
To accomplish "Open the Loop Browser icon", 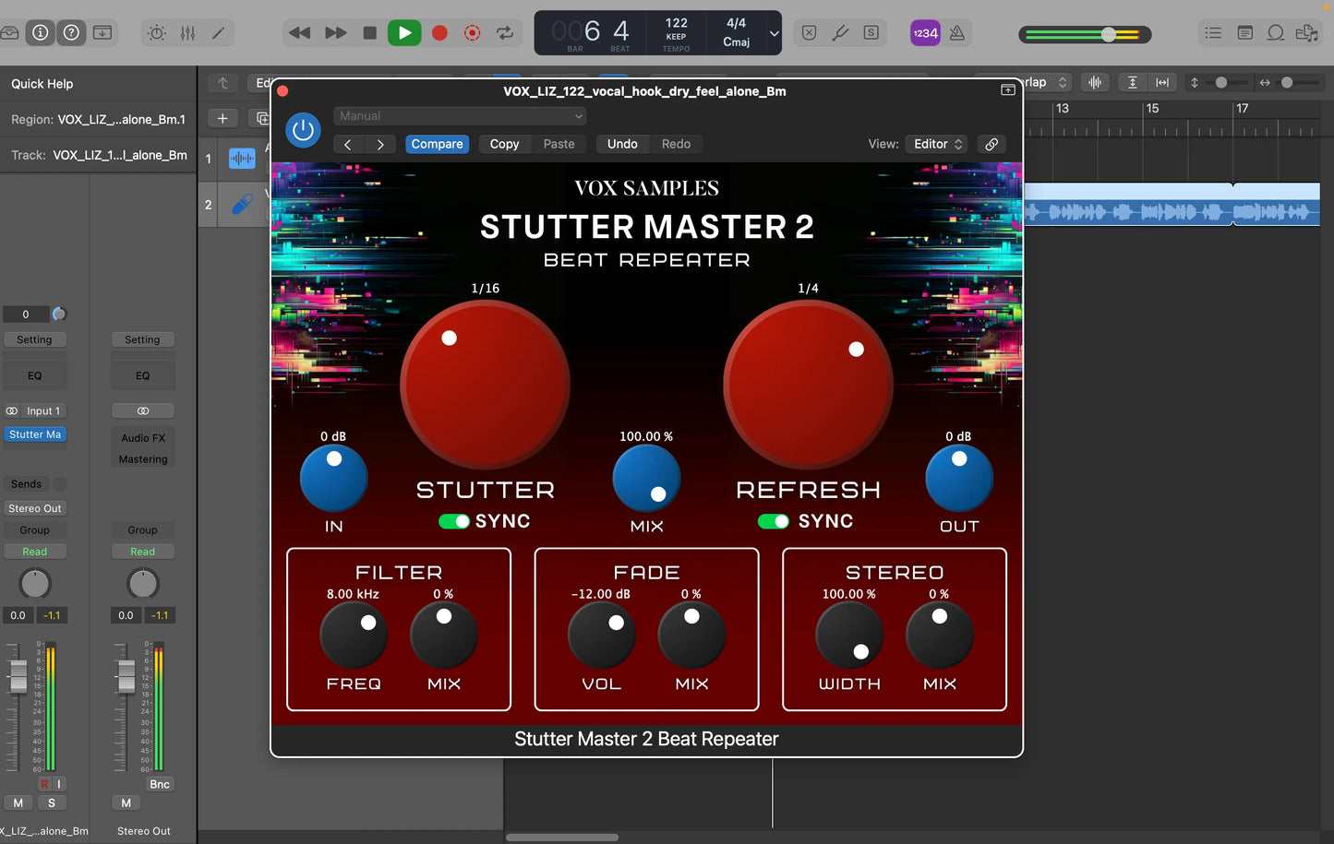I will click(1276, 33).
